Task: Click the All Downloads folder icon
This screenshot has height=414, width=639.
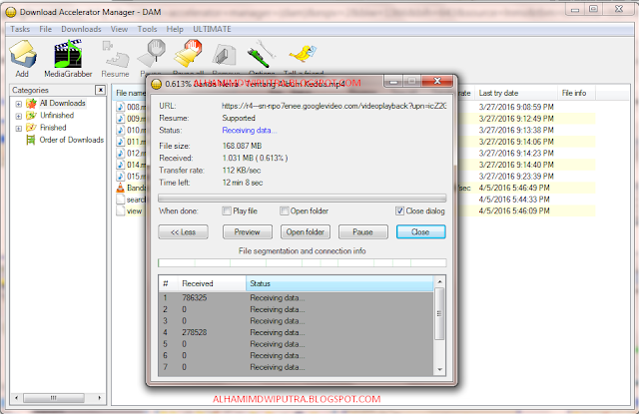Action: coord(31,104)
